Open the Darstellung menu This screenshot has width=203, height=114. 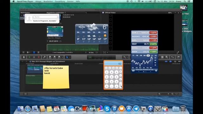click(x=60, y=1)
